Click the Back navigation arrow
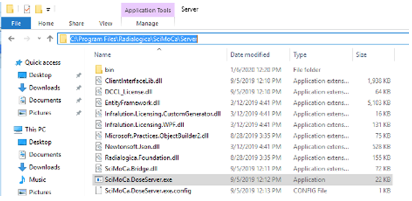Screen dimensions: 412x201 click(x=11, y=39)
